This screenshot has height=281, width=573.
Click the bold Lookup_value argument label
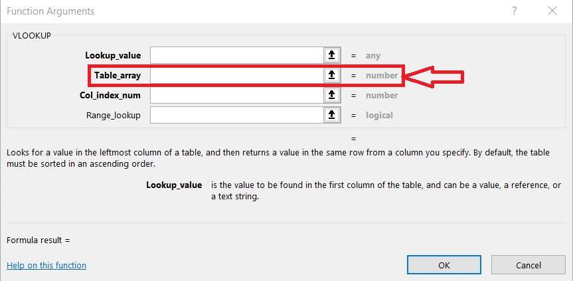113,56
